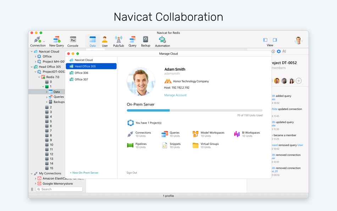The image size is (337, 211).
Task: Select Office 307 server
Action: (x=91, y=80)
